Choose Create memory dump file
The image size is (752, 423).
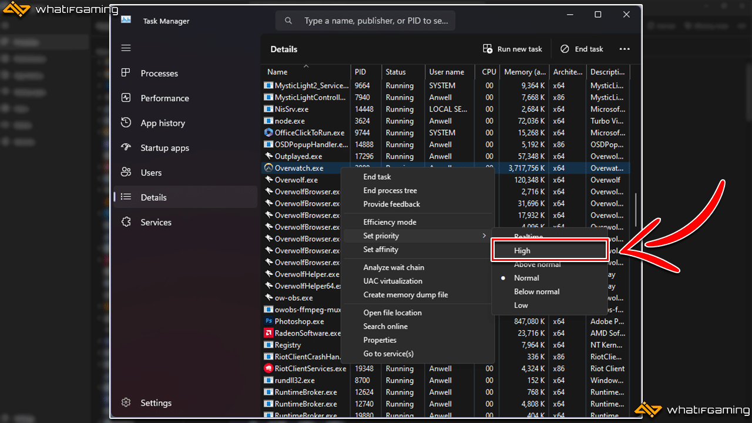click(418, 294)
